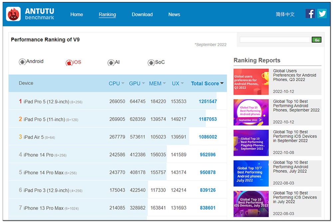Viewport: 333px width, 223px height.
Task: Open Best Performing Android Phones, September 2022 report
Action: [296, 106]
